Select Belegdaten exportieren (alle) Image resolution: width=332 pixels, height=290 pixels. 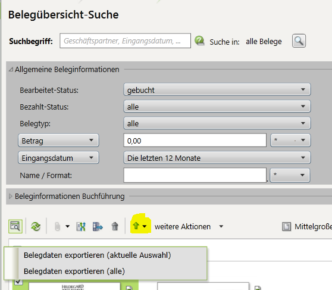click(x=74, y=272)
